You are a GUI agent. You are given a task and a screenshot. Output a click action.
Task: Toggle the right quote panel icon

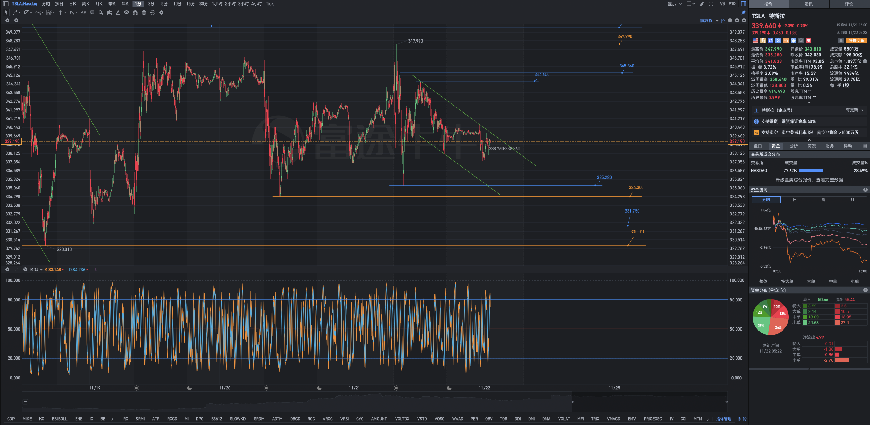744,4
